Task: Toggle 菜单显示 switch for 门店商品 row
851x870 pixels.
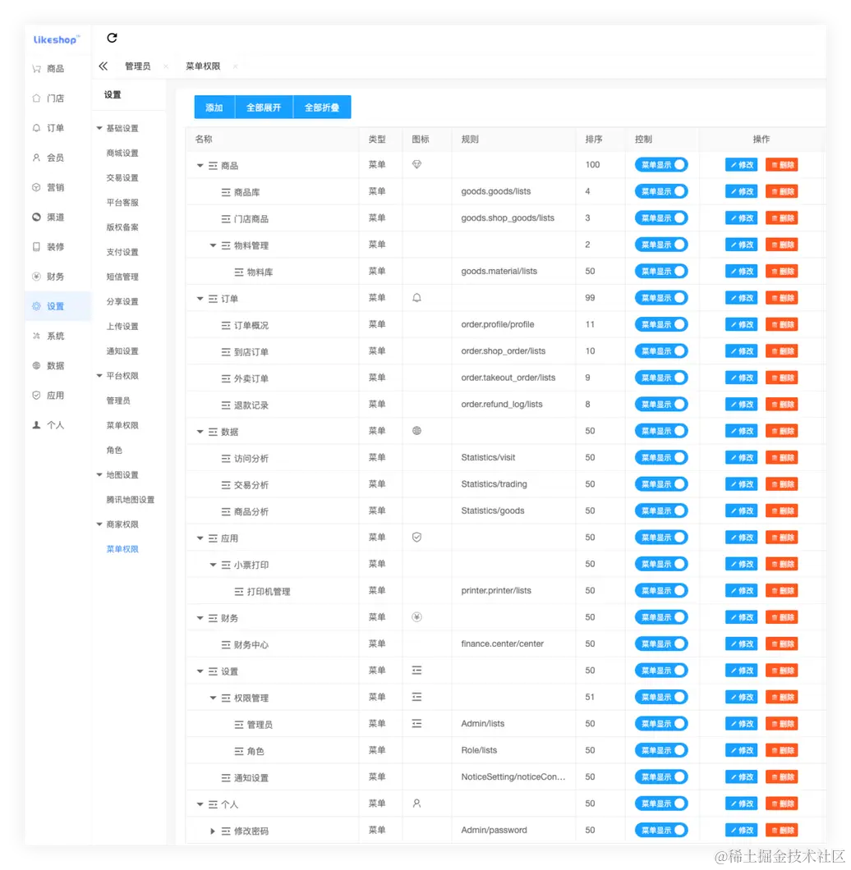Action: point(661,218)
